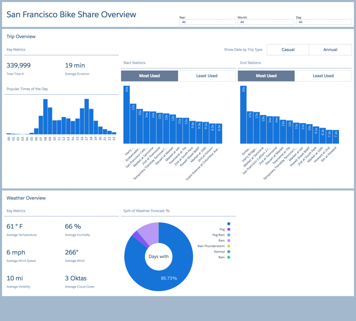Switch Start Stations to Least Used
The width and height of the screenshot is (356, 321).
pyautogui.click(x=207, y=76)
